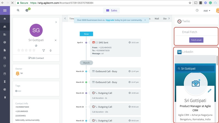Click the April 4 timeline dot

[86, 43]
